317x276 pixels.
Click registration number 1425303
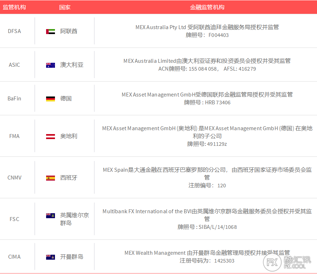[224, 261]
